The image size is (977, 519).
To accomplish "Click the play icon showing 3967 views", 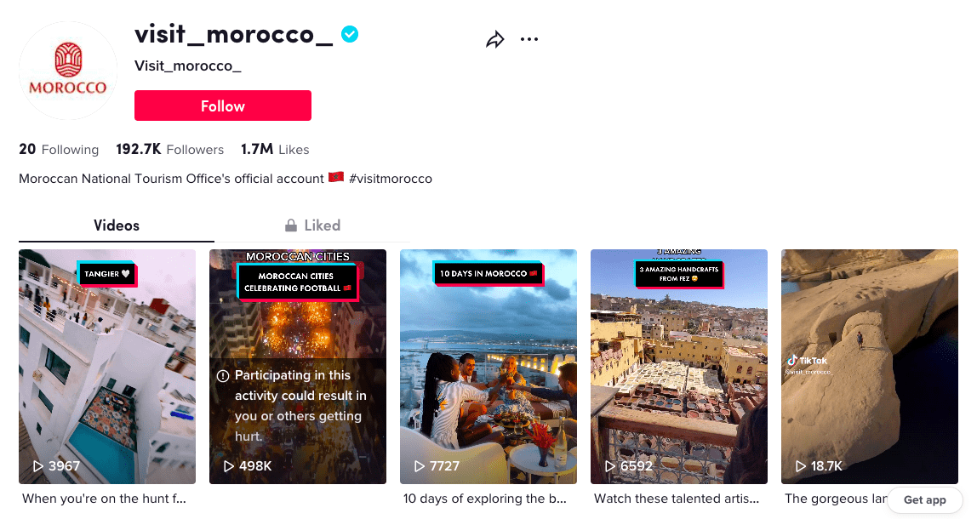I will [x=38, y=466].
